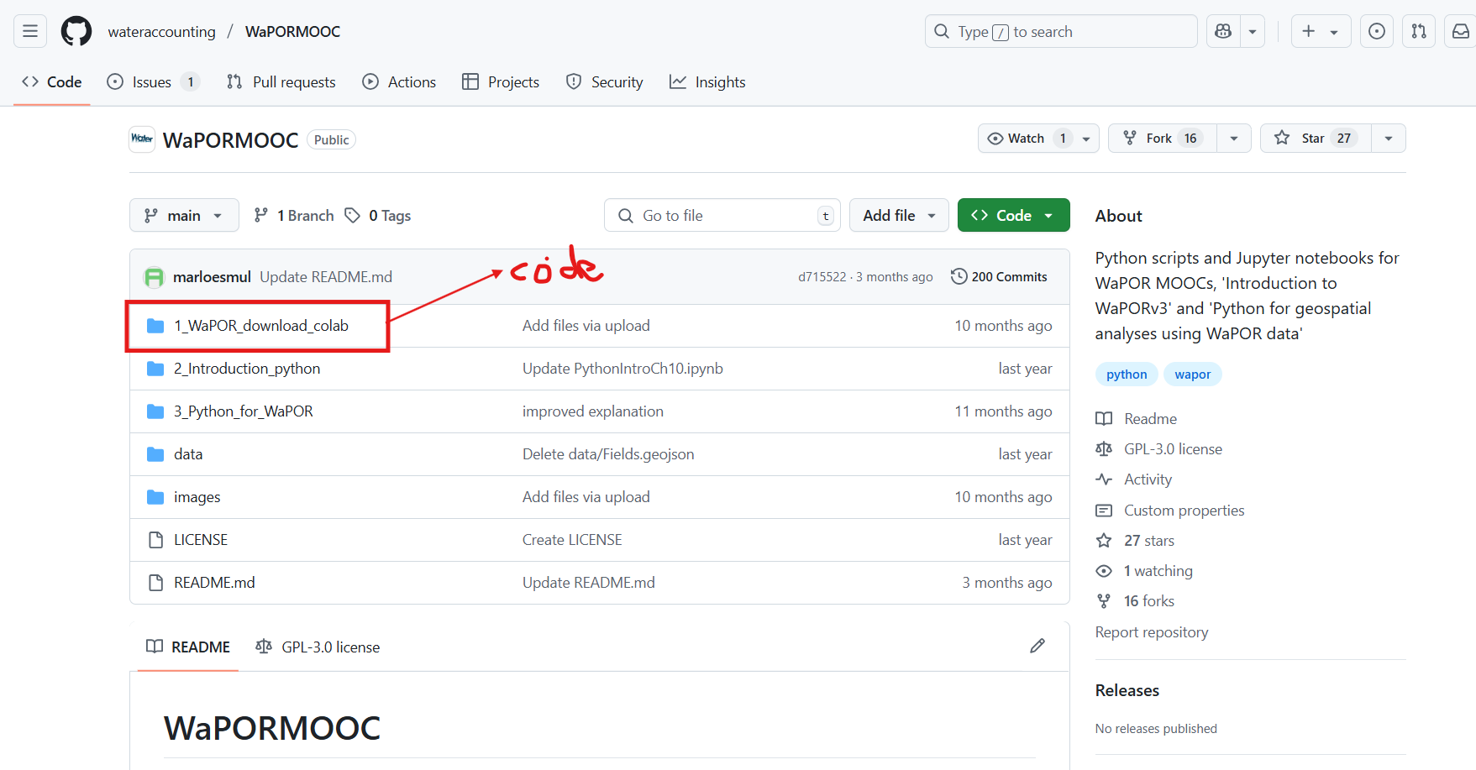
Task: Switch to the Code tab
Action: click(x=52, y=81)
